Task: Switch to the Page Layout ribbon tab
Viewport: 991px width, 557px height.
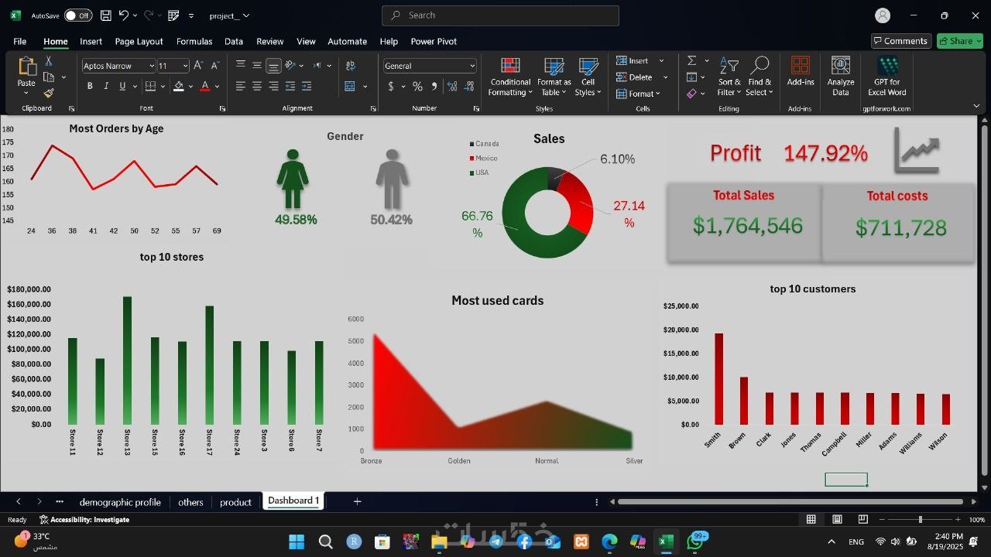Action: pos(139,42)
